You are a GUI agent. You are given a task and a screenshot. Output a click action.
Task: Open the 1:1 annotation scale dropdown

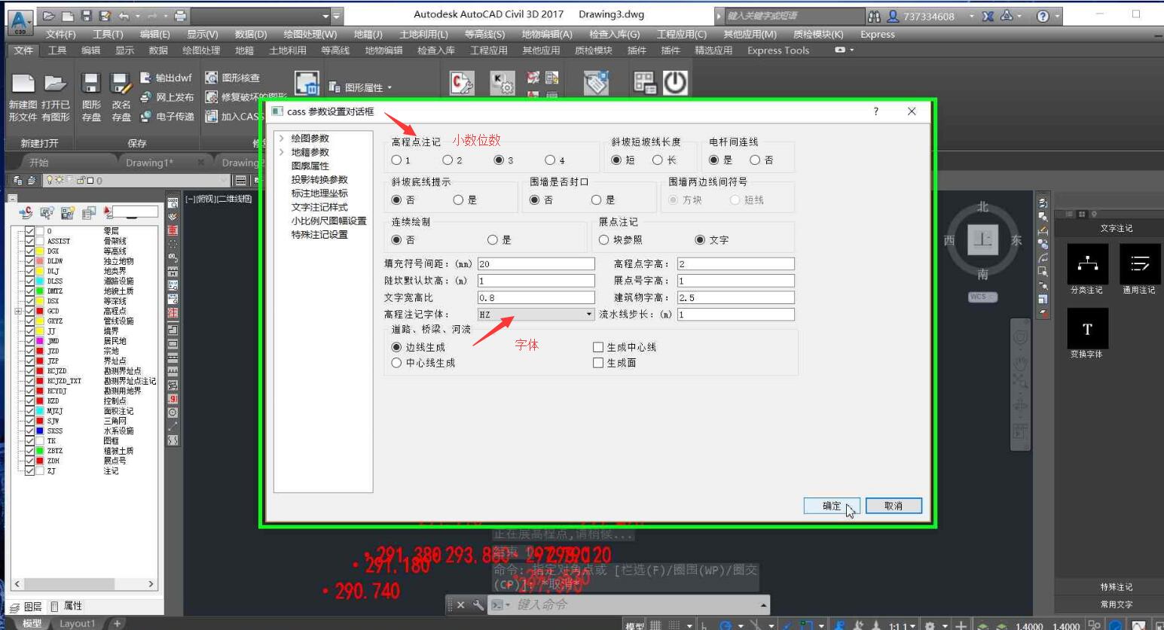coord(912,625)
